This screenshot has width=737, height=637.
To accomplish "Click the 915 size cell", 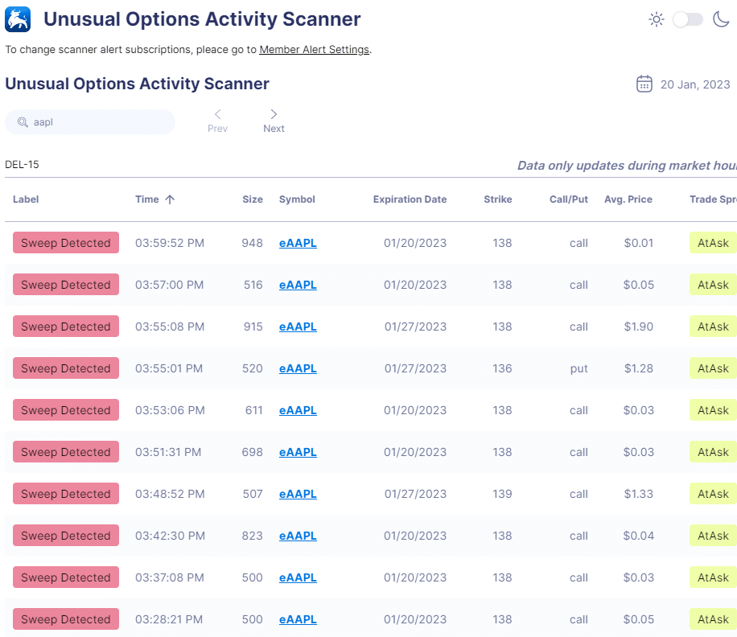I will point(253,327).
